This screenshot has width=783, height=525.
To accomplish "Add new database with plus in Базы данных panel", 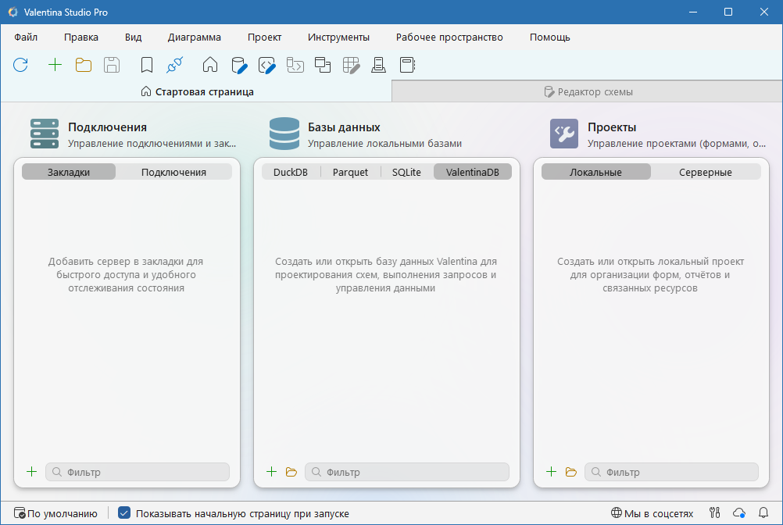I will pyautogui.click(x=271, y=472).
